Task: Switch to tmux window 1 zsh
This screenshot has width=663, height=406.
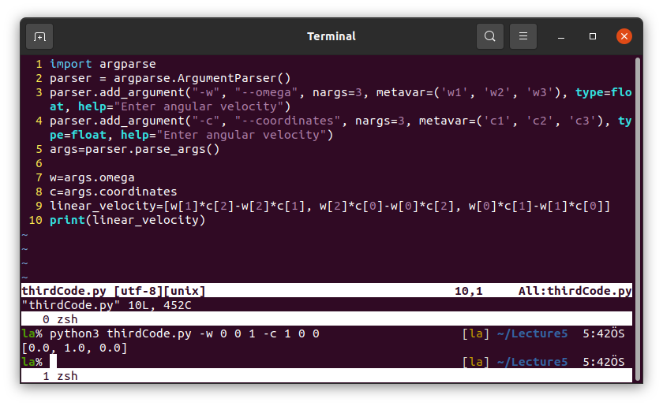Action: 60,376
